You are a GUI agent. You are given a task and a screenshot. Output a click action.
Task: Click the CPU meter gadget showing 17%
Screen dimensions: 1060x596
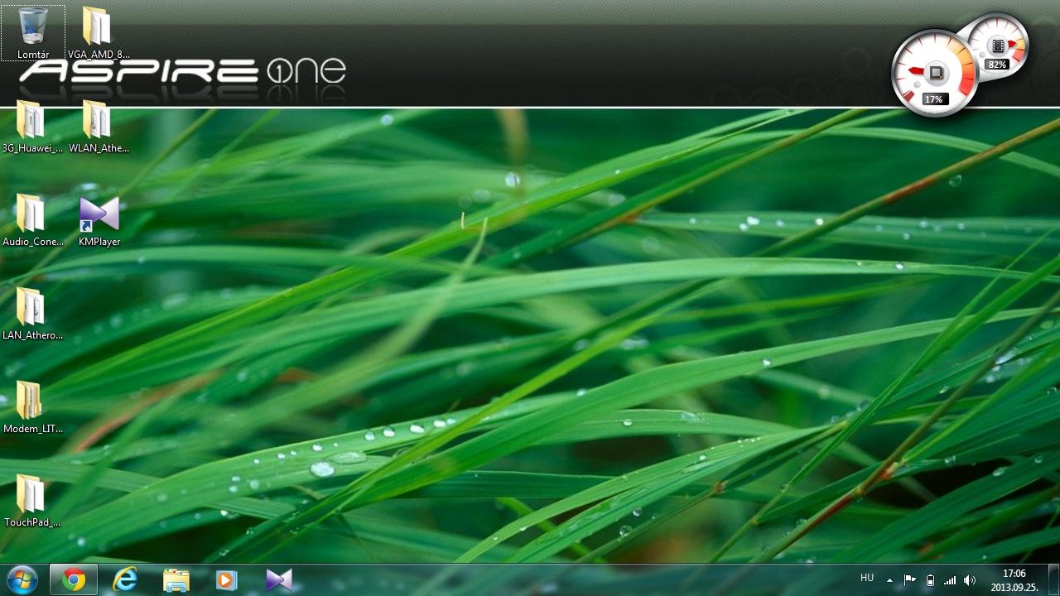(935, 74)
